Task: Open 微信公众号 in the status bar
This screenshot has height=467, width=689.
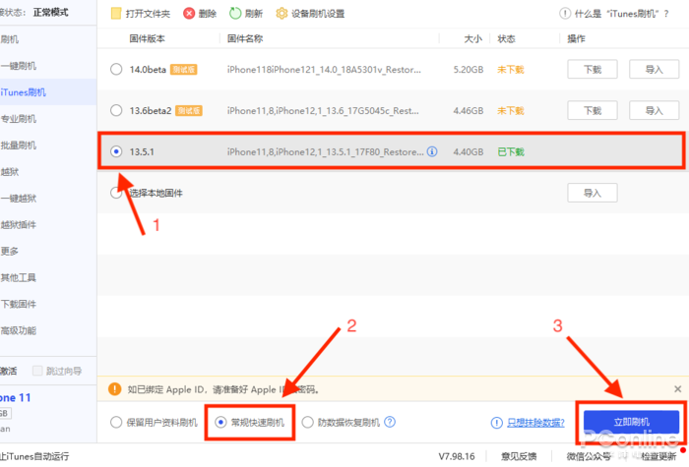Action: [x=589, y=456]
